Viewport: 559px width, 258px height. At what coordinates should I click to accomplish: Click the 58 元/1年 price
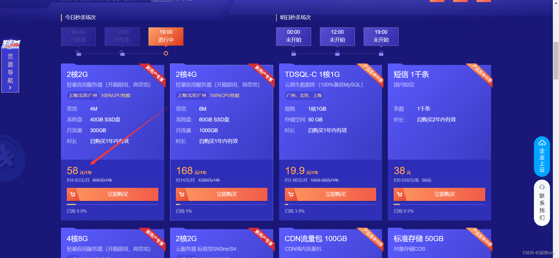click(79, 171)
